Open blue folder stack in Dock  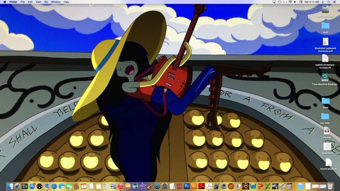300,186
